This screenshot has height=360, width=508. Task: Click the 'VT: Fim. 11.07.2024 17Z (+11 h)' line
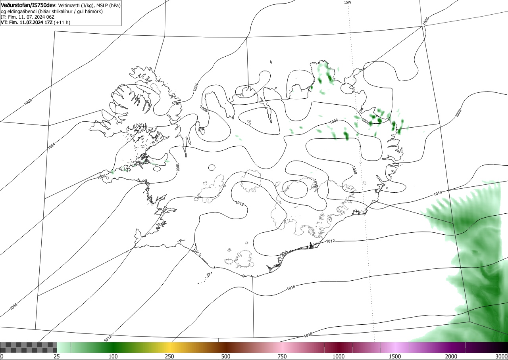tap(35, 23)
